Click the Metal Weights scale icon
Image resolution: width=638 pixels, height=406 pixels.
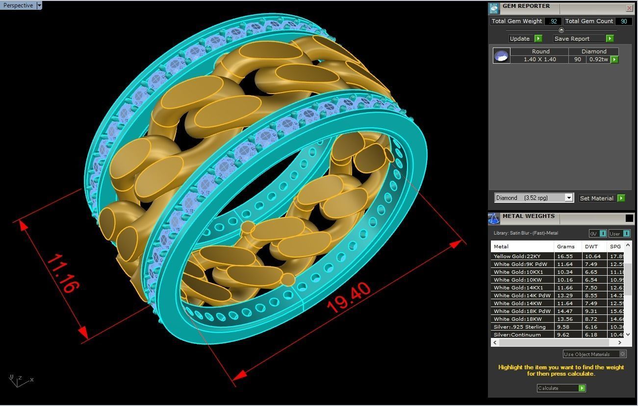494,218
